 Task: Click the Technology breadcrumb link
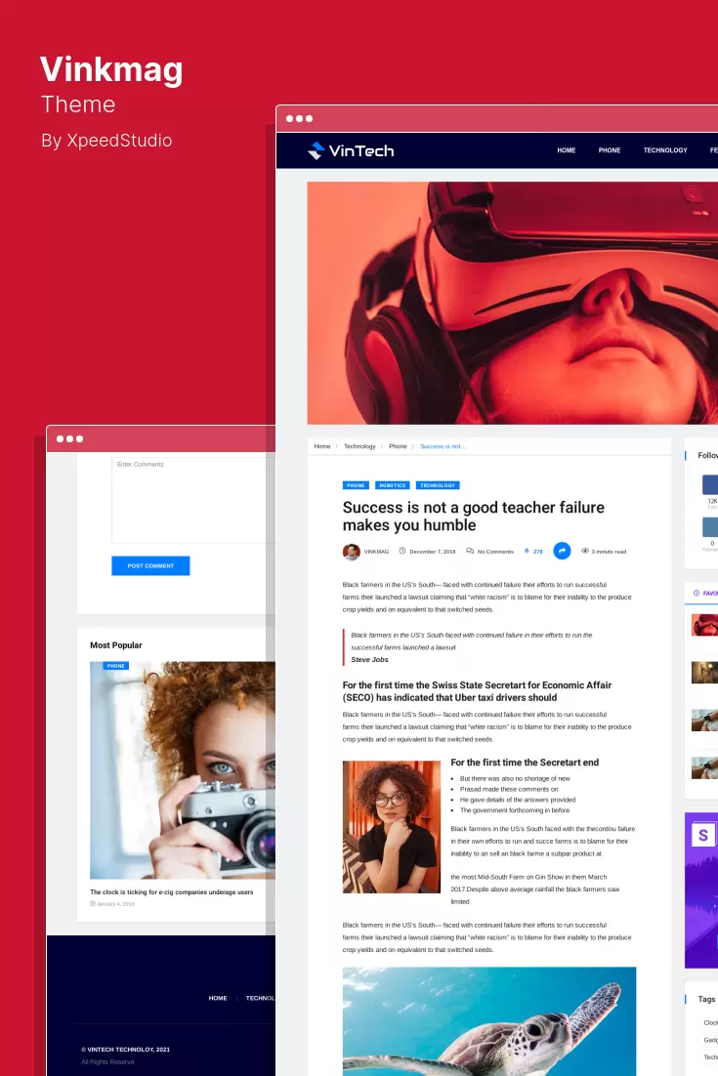click(359, 446)
